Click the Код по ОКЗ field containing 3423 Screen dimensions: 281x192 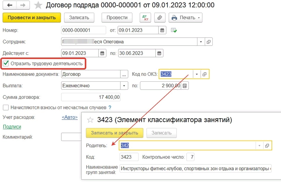point(176,74)
